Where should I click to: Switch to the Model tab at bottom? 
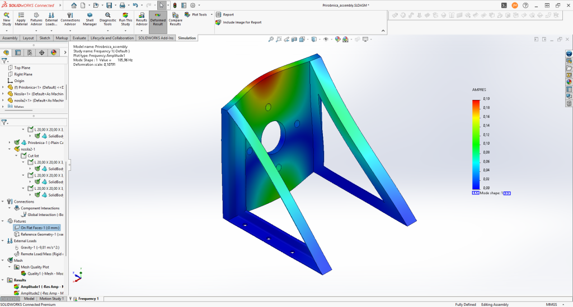pyautogui.click(x=29, y=299)
